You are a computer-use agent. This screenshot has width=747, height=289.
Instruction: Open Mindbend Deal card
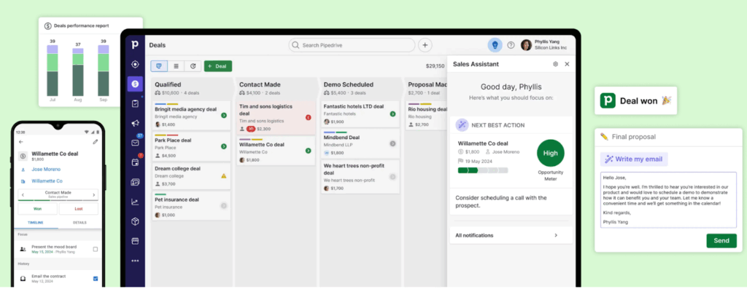click(x=360, y=144)
